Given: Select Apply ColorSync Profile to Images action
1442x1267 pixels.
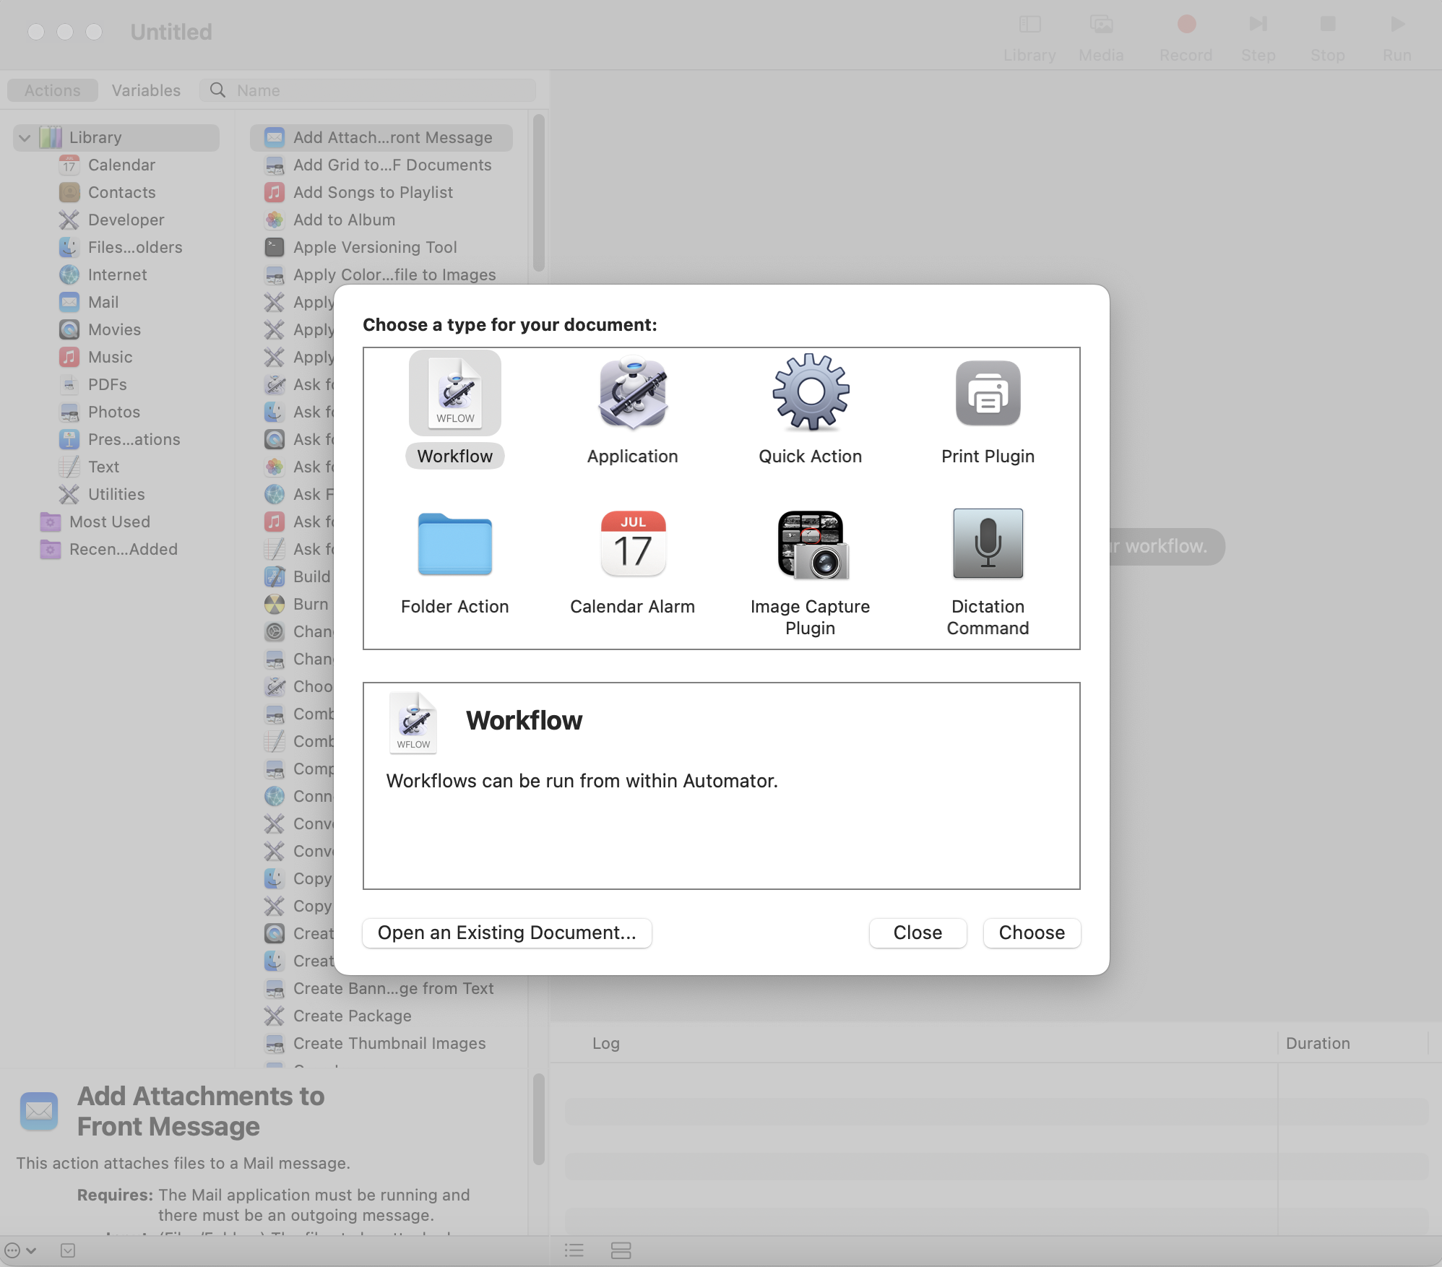Looking at the screenshot, I should 381,274.
